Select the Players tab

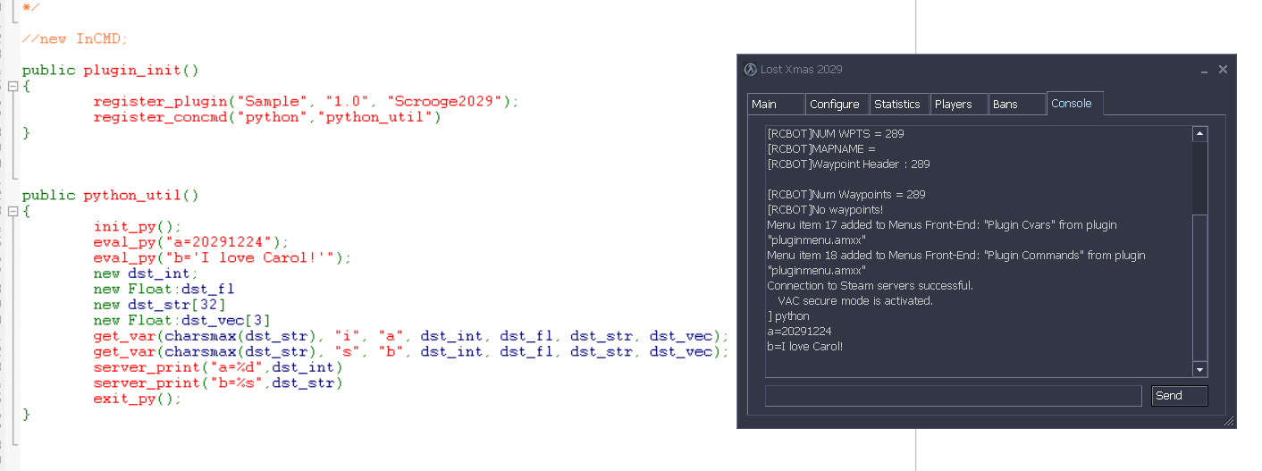(958, 104)
